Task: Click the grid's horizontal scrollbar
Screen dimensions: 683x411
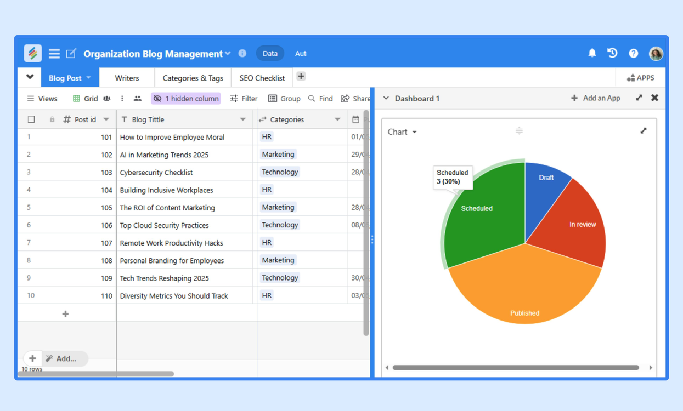Action: [x=97, y=374]
